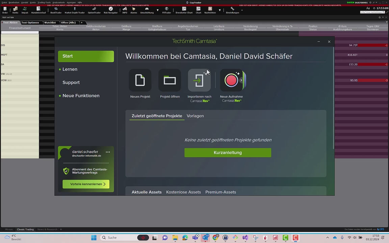The height and width of the screenshot is (243, 389).
Task: Select Zuletzt geöffnete Projekte tab
Action: [x=157, y=116]
